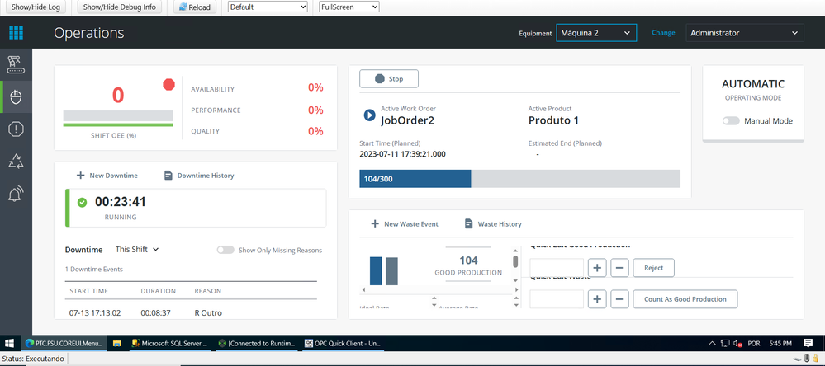This screenshot has width=825, height=366.
Task: Select the mouse Operations sidebar icon
Action: click(x=16, y=96)
